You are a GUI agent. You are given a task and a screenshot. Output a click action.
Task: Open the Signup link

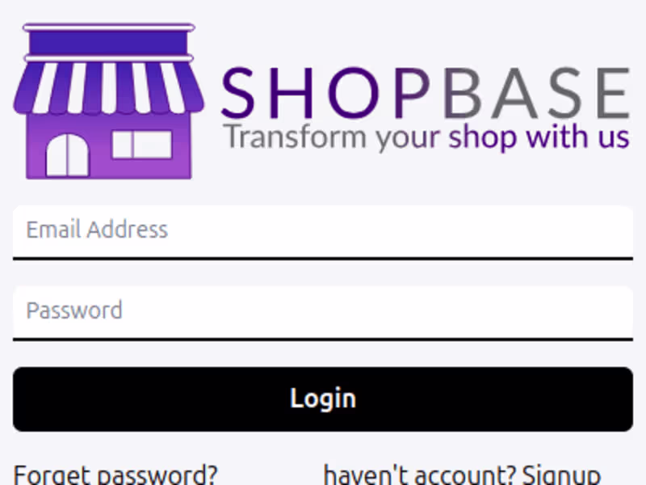pyautogui.click(x=561, y=475)
